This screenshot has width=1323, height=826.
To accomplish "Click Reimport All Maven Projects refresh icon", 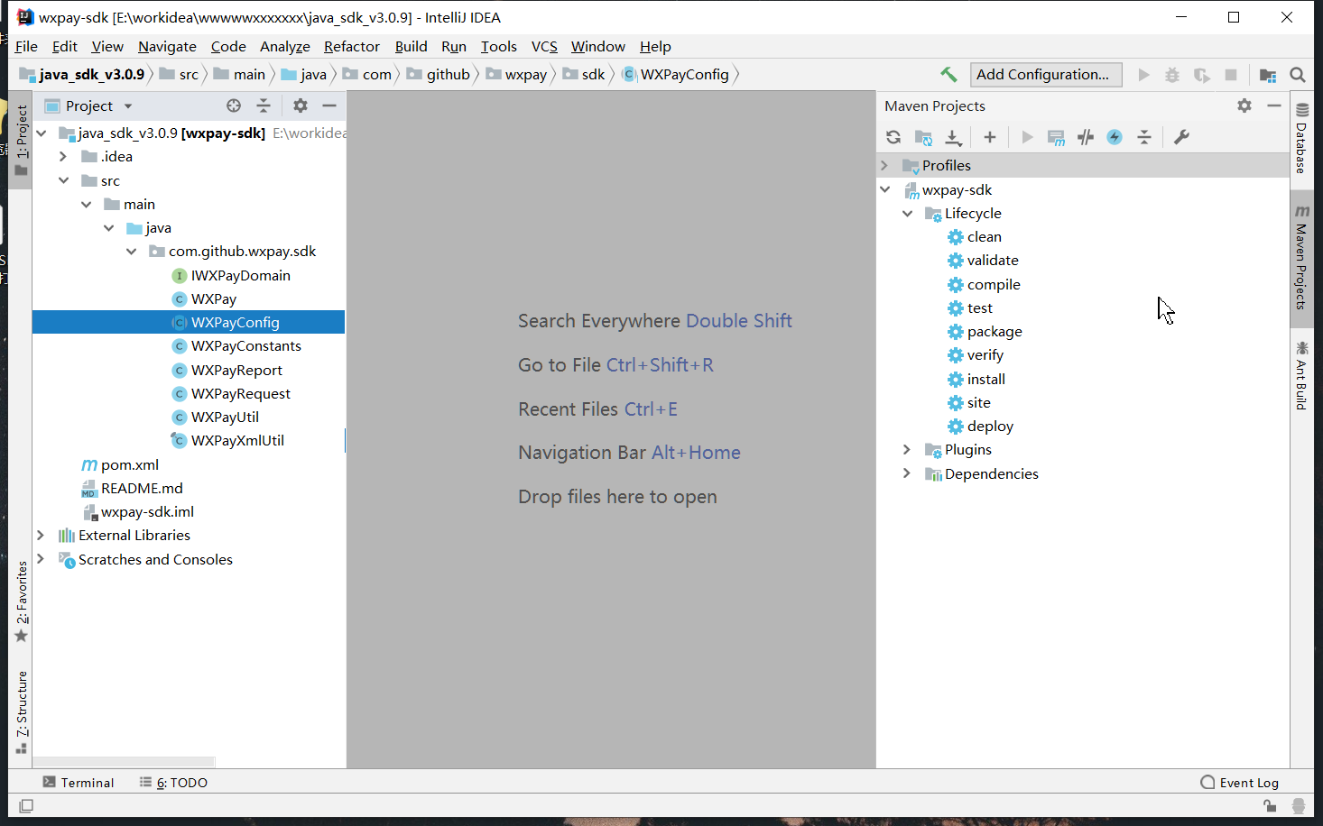I will (x=893, y=137).
